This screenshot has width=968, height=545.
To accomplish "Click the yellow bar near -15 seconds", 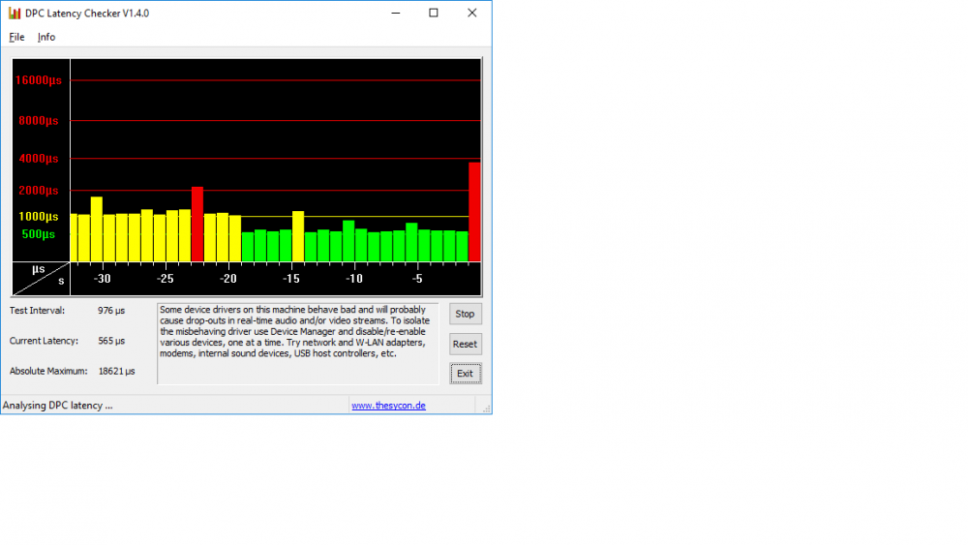I will coord(297,236).
